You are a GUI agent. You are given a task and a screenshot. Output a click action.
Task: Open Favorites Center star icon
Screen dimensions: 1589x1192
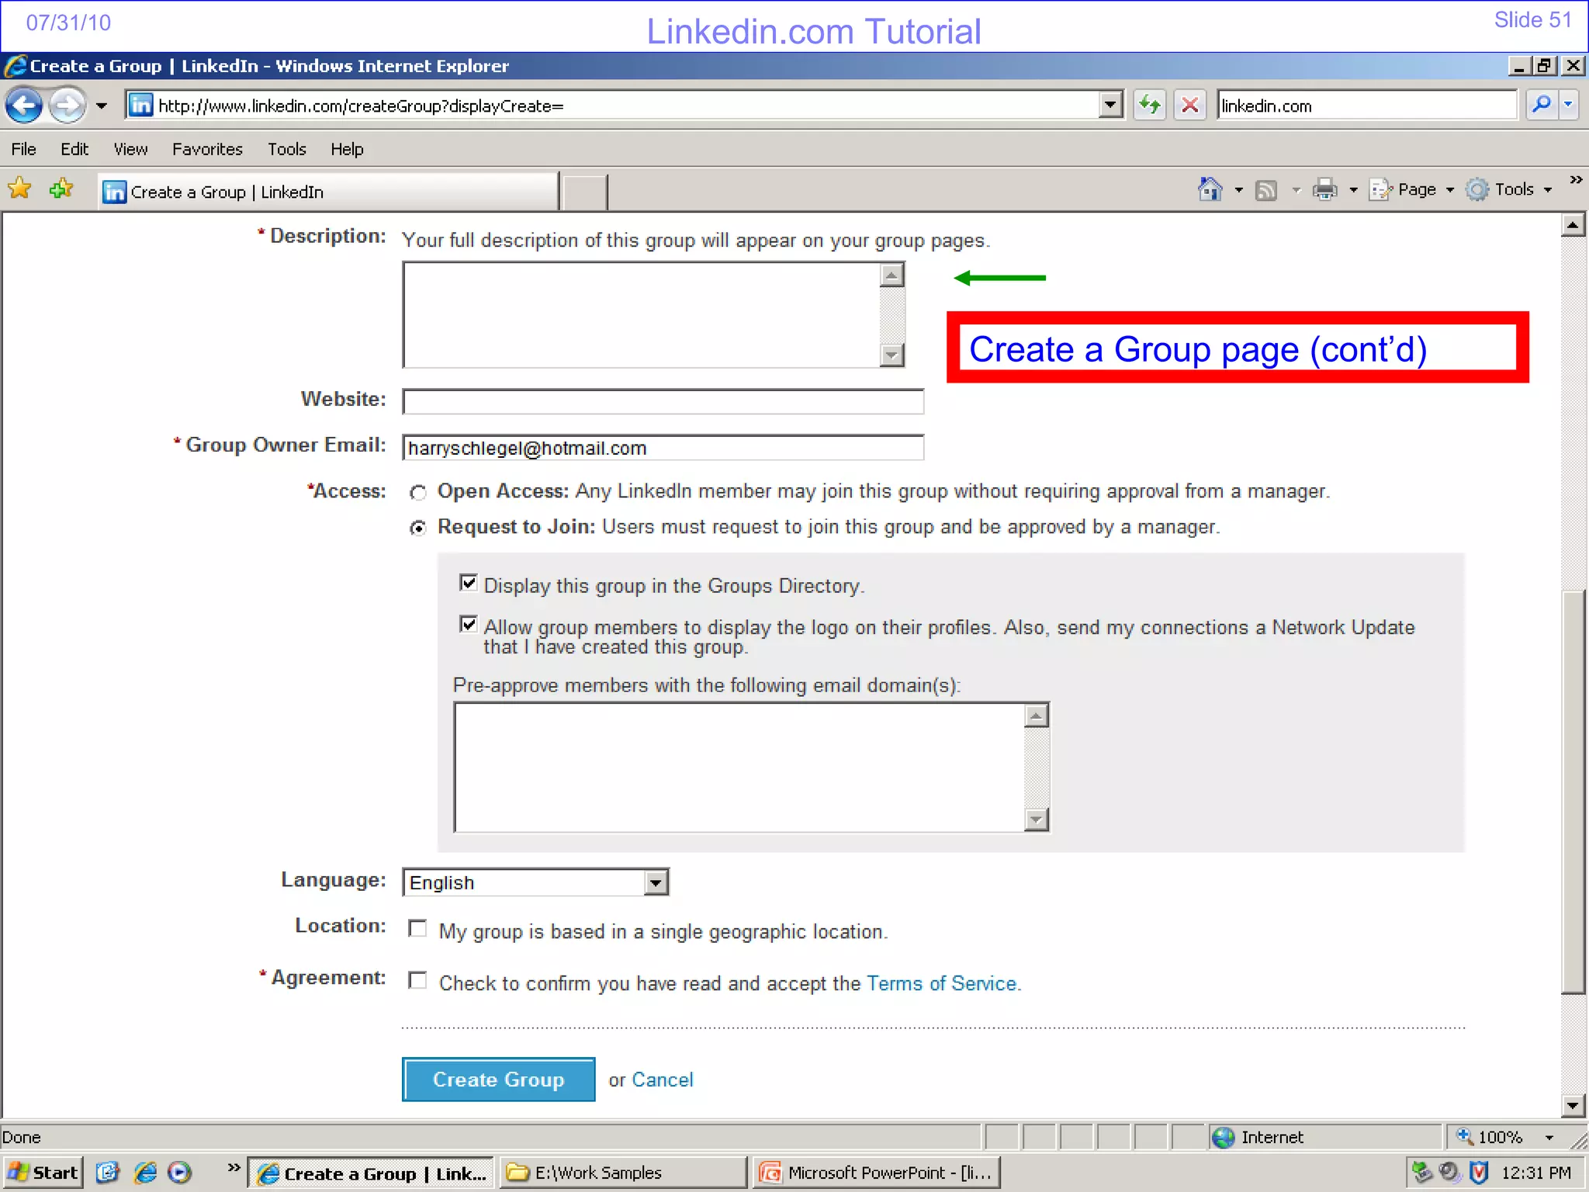pos(19,189)
